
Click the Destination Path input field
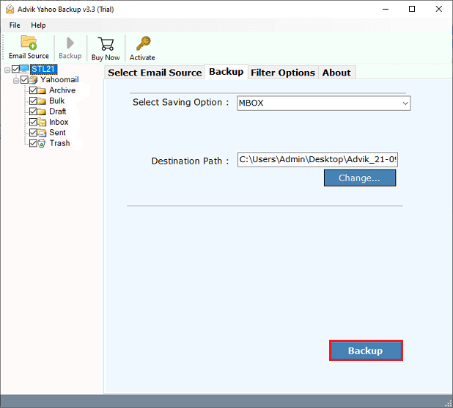317,160
